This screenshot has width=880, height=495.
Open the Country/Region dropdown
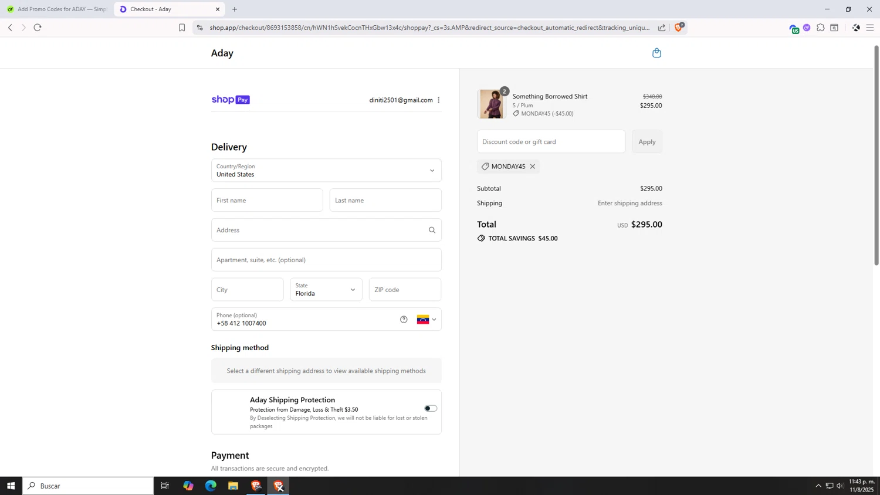326,170
